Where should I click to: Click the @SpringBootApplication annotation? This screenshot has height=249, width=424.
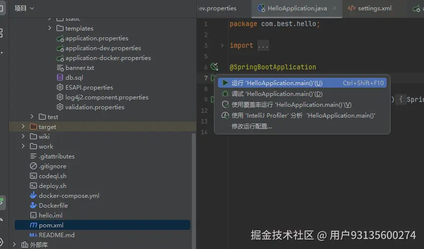point(273,67)
